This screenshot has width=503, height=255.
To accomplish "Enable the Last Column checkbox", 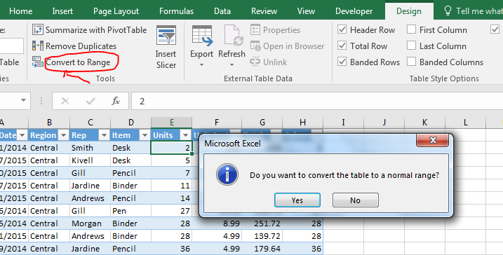I will click(x=411, y=46).
